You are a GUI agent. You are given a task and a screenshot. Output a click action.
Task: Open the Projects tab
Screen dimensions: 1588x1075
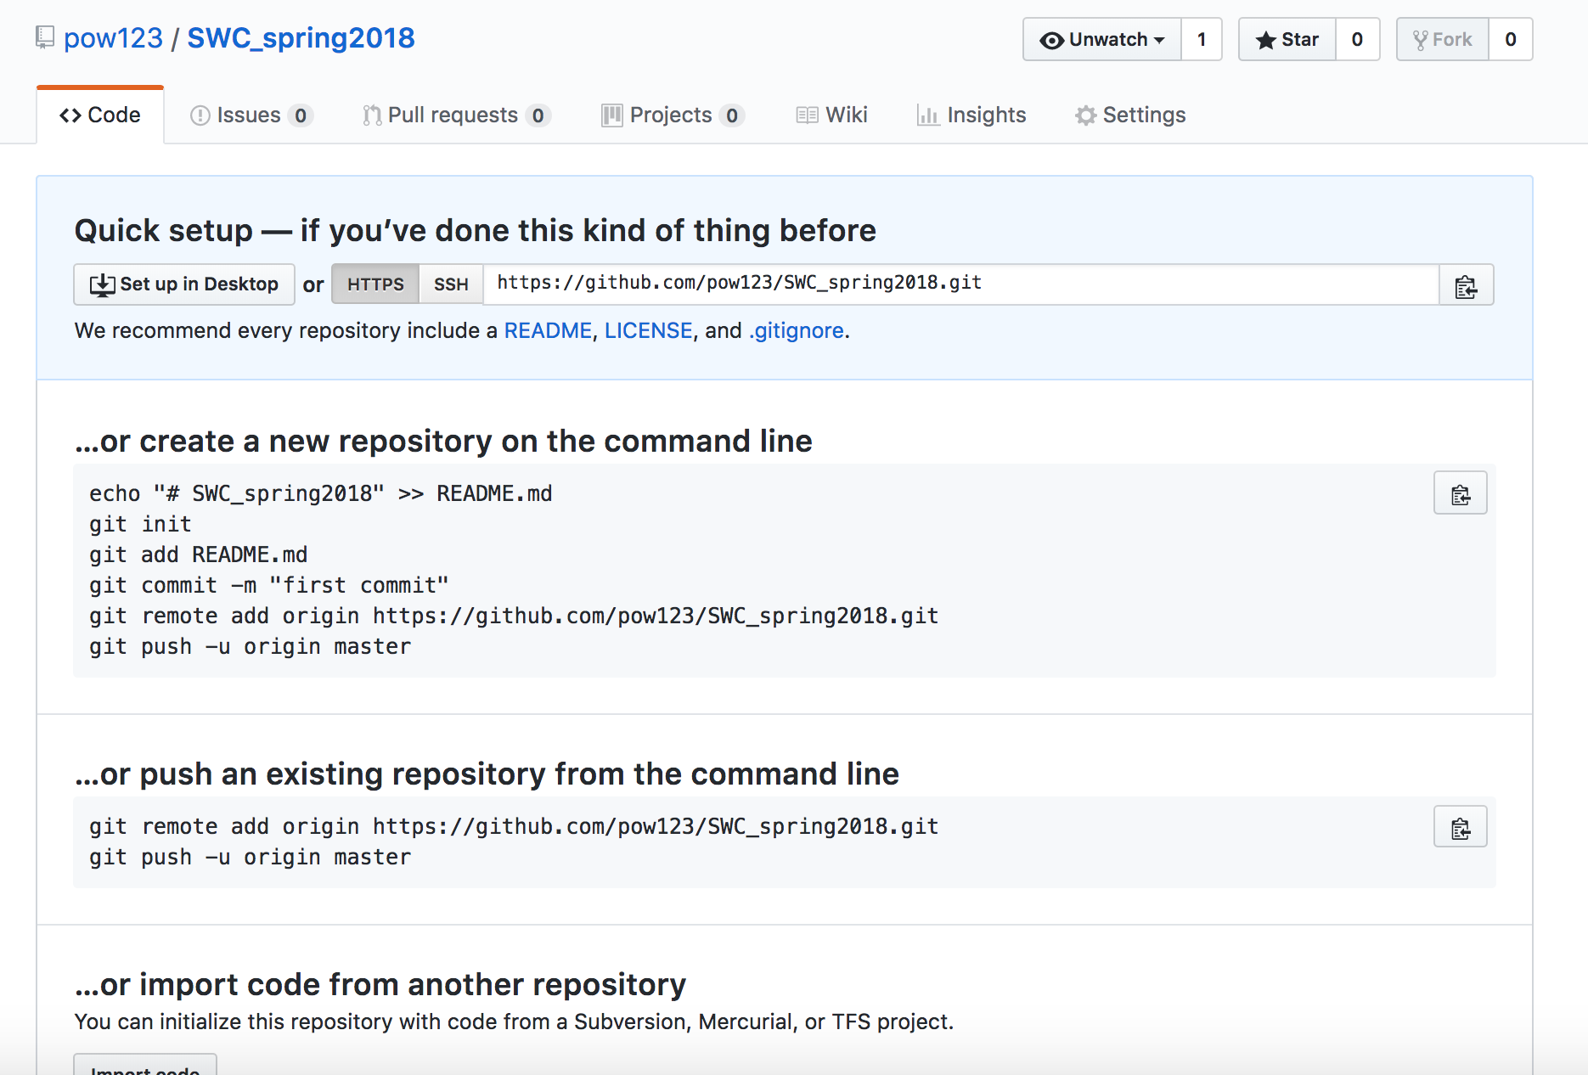673,115
